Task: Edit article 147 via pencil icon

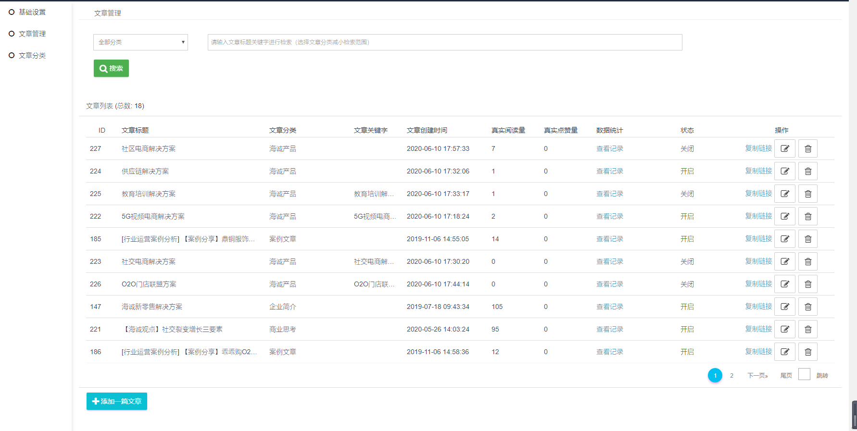Action: tap(784, 307)
